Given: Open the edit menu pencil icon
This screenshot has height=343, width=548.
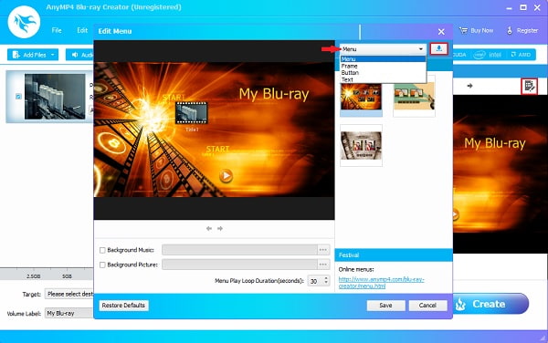Looking at the screenshot, I should click(529, 86).
